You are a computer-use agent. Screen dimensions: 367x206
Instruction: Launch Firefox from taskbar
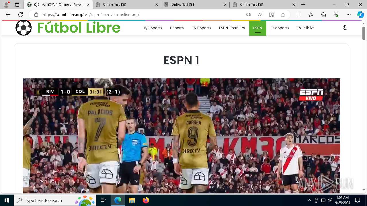pyautogui.click(x=146, y=200)
